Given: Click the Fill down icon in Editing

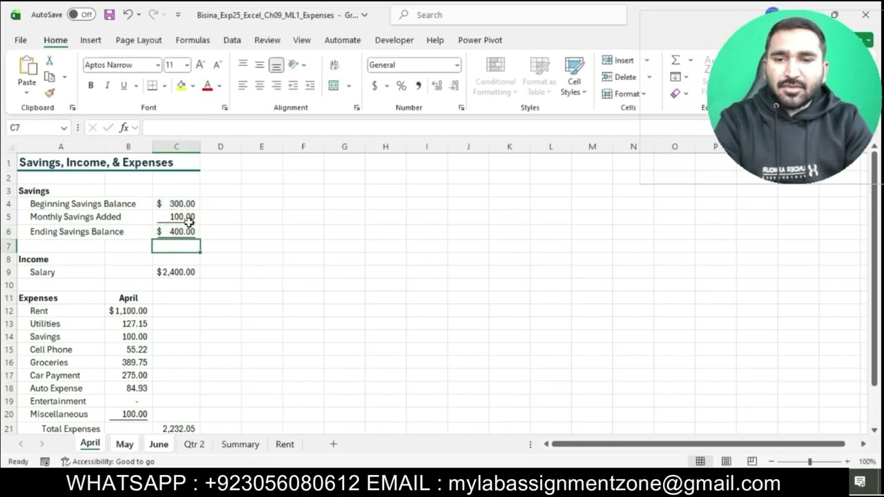Looking at the screenshot, I should (675, 77).
